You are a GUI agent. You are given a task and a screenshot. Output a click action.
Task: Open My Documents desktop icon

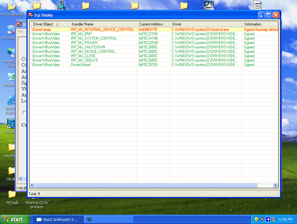point(12,8)
